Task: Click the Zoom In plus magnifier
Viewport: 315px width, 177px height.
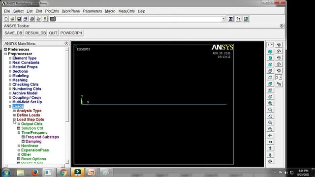Action: 270,122
